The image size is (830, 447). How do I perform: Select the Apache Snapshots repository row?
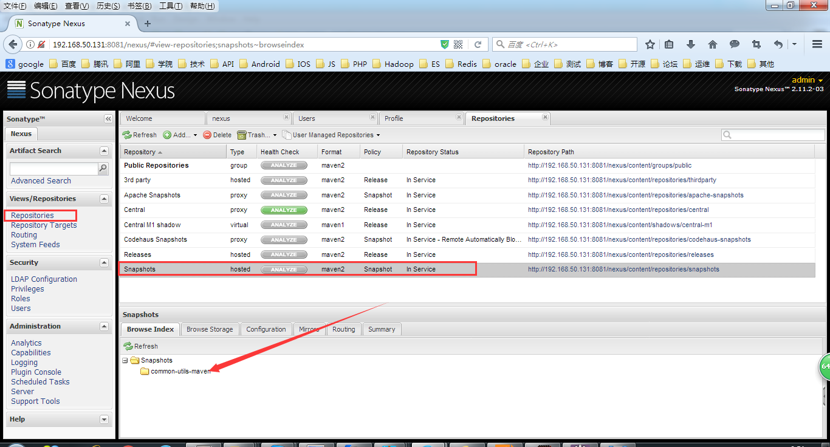[467, 196]
